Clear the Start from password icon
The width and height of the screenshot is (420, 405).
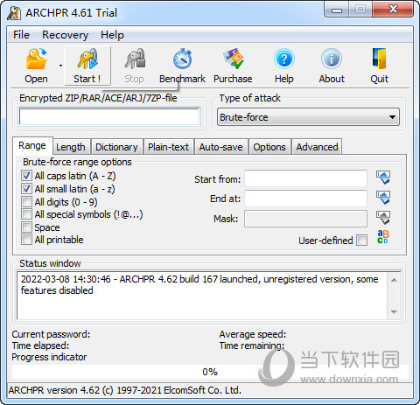383,178
